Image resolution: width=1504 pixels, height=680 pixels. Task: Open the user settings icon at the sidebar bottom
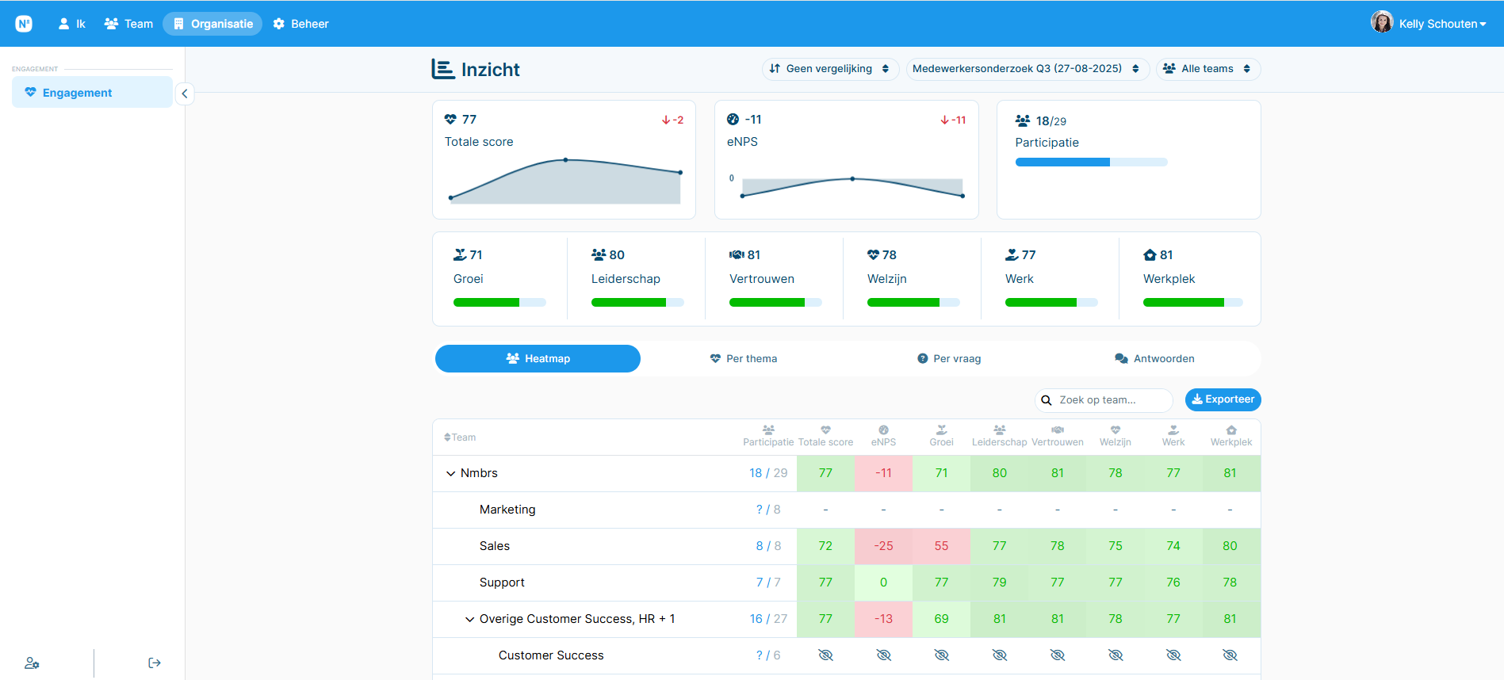(x=32, y=663)
